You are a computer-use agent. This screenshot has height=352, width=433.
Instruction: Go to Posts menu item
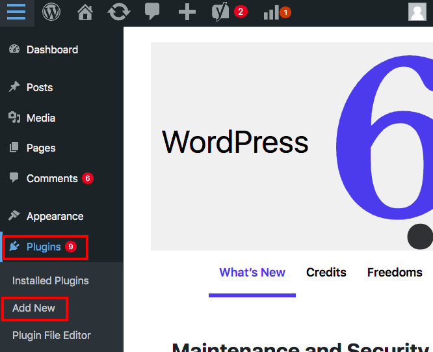tap(40, 87)
